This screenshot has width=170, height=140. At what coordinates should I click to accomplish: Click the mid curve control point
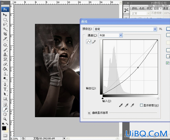pos(138,67)
